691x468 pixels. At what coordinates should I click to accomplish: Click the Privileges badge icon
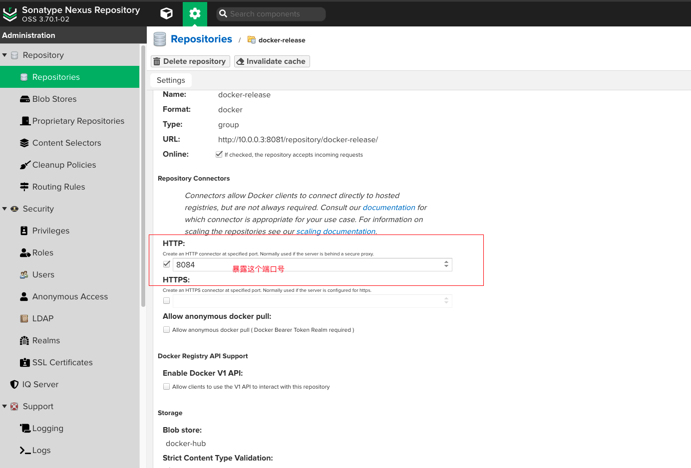pos(24,231)
